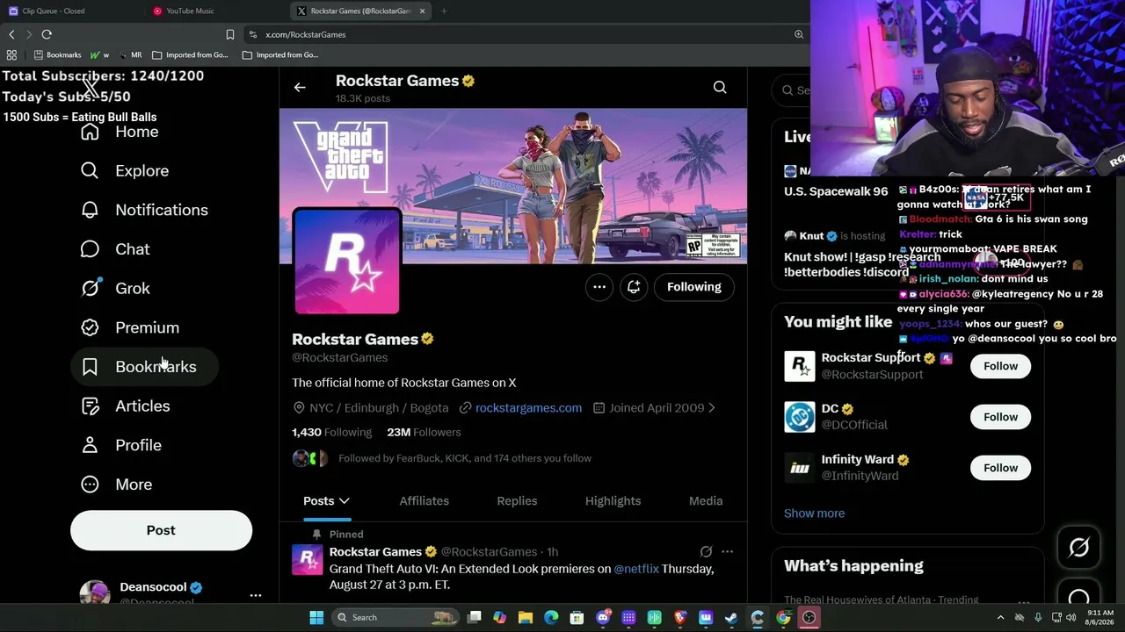Open three-dot menu on the pinned post
Viewport: 1125px width, 632px height.
(727, 552)
